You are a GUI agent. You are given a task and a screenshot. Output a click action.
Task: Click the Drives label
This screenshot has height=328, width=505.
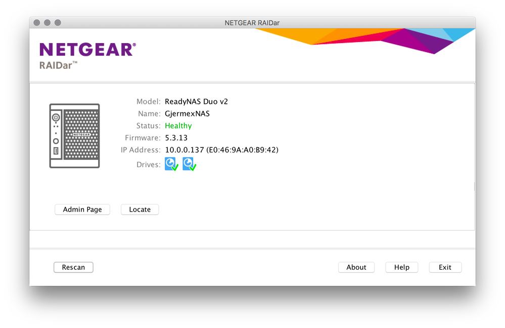[148, 165]
